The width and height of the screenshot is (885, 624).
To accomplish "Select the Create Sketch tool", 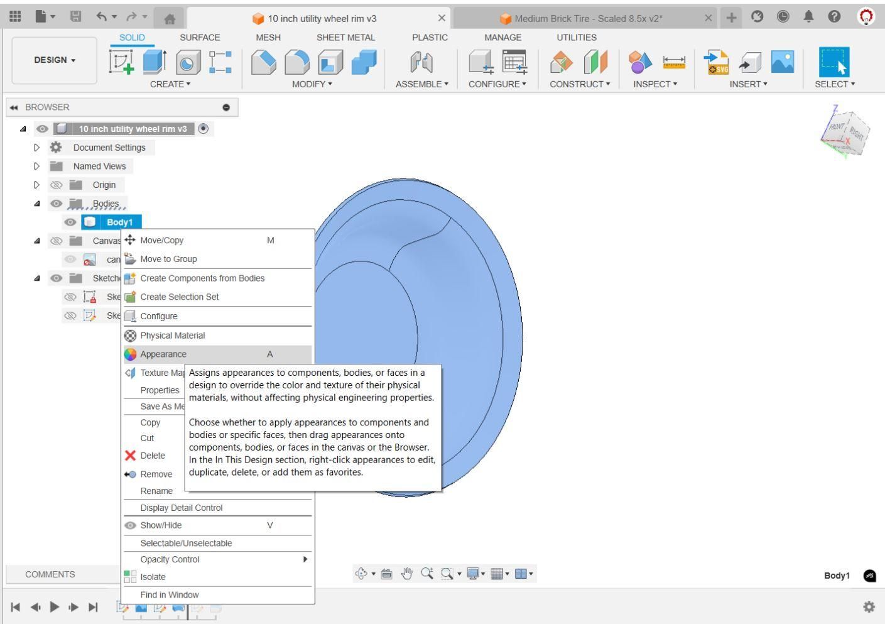I will [122, 62].
